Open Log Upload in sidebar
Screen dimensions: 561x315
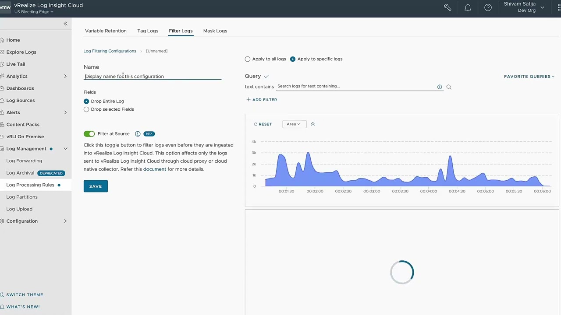[x=19, y=209]
